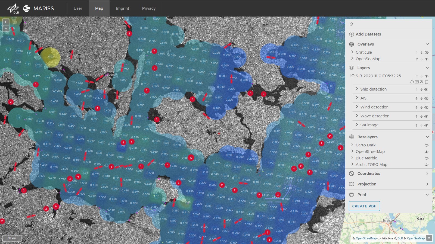Click the globe icon beside Overlays
The width and height of the screenshot is (435, 244).
pos(352,44)
